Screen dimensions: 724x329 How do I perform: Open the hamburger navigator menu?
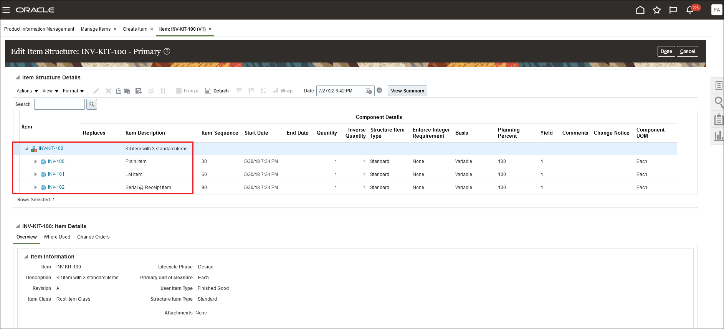point(6,10)
